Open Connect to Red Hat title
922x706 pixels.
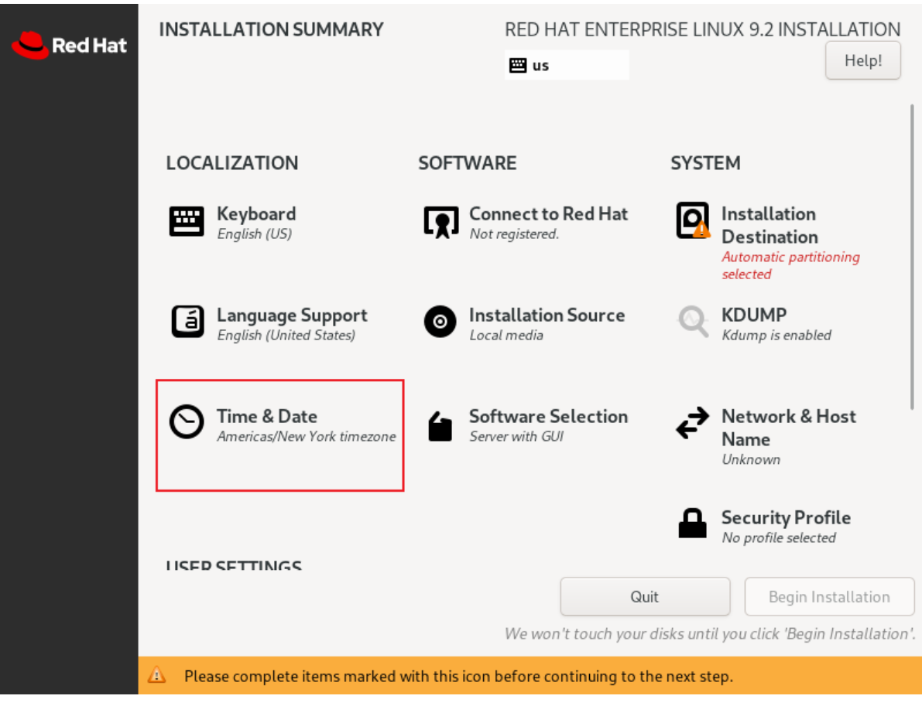[x=549, y=213]
